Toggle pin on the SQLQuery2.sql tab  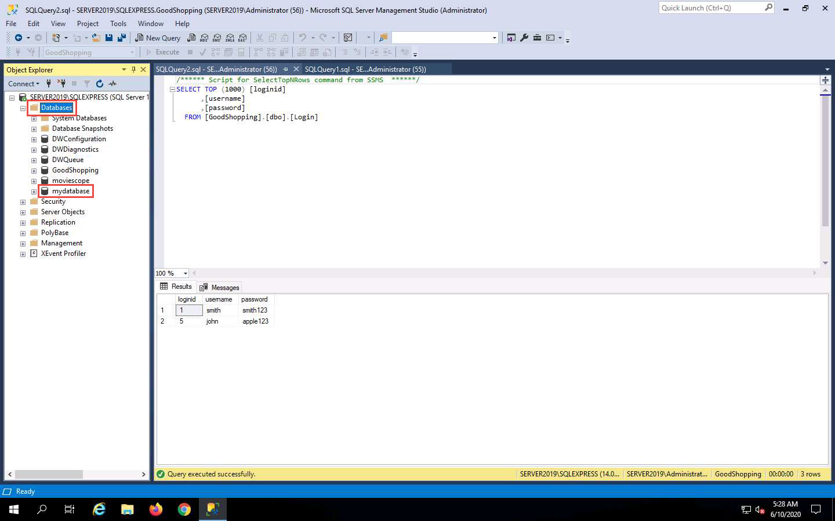coord(285,69)
